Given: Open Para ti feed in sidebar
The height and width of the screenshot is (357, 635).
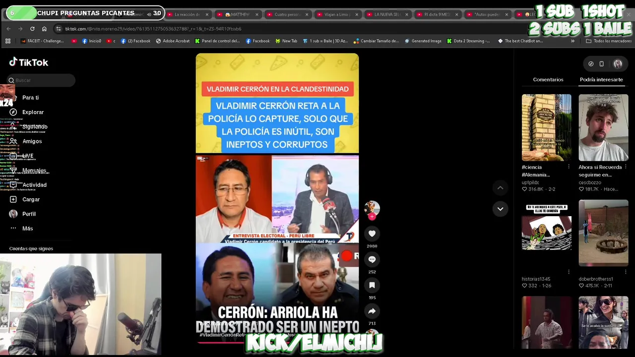Looking at the screenshot, I should (x=30, y=98).
